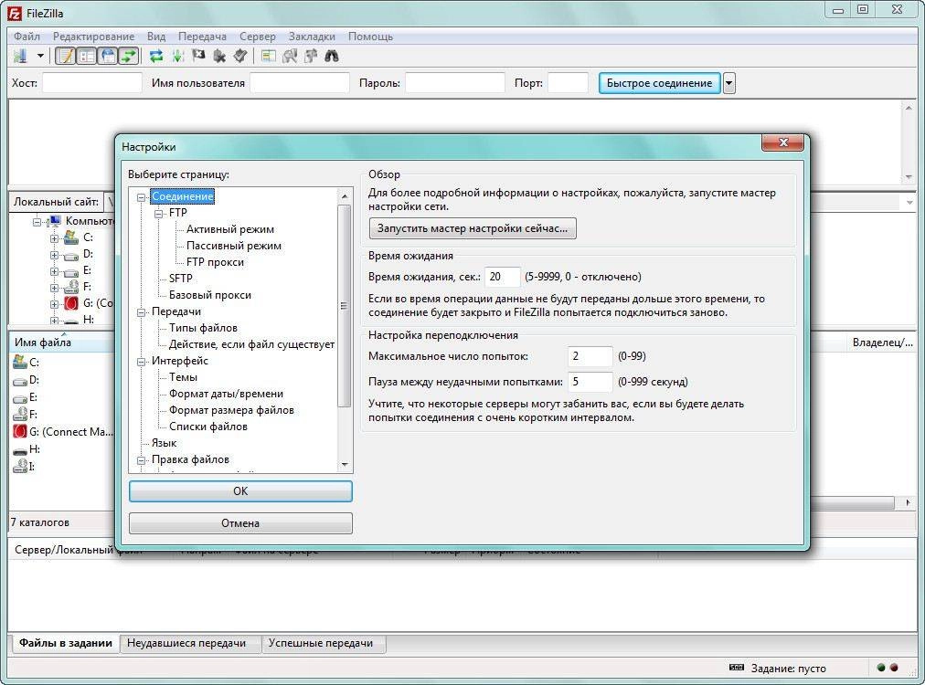Open directory listing filters icon
Screen dimensions: 925x685
269,57
